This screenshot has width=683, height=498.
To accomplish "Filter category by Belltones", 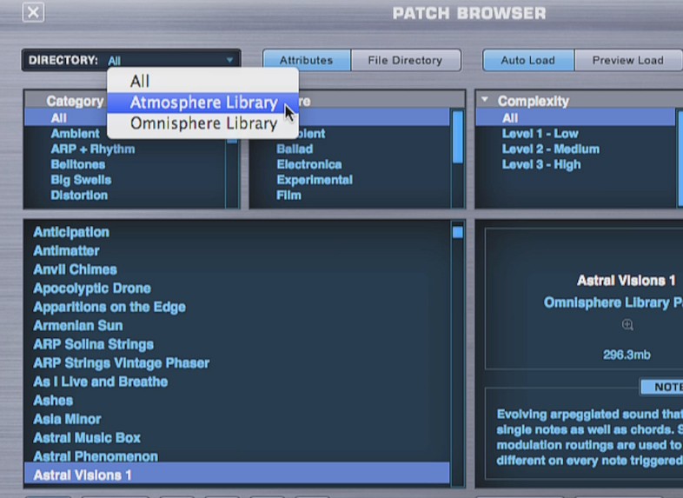I will (x=78, y=164).
